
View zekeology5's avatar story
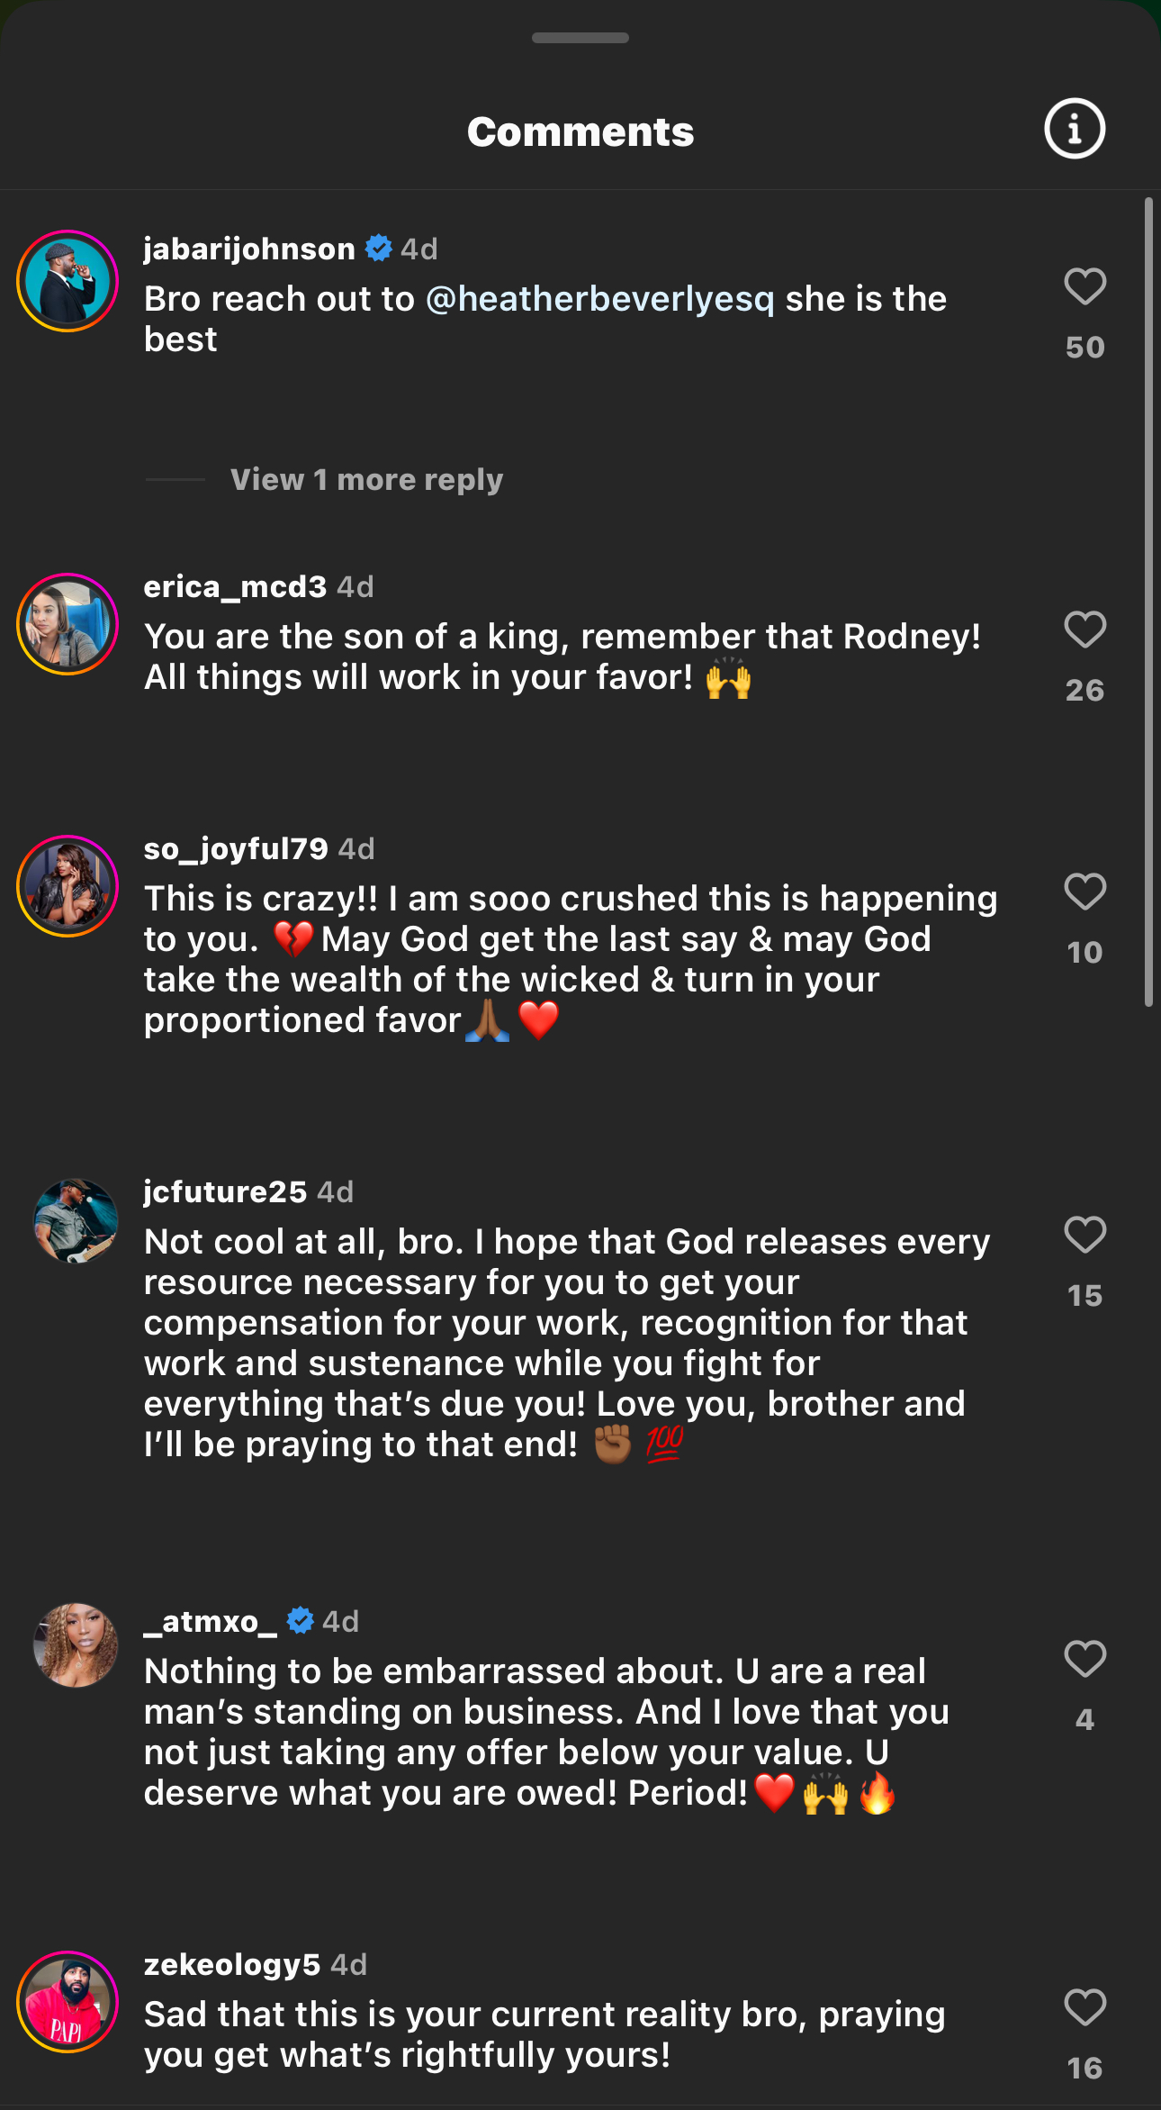click(x=67, y=2002)
